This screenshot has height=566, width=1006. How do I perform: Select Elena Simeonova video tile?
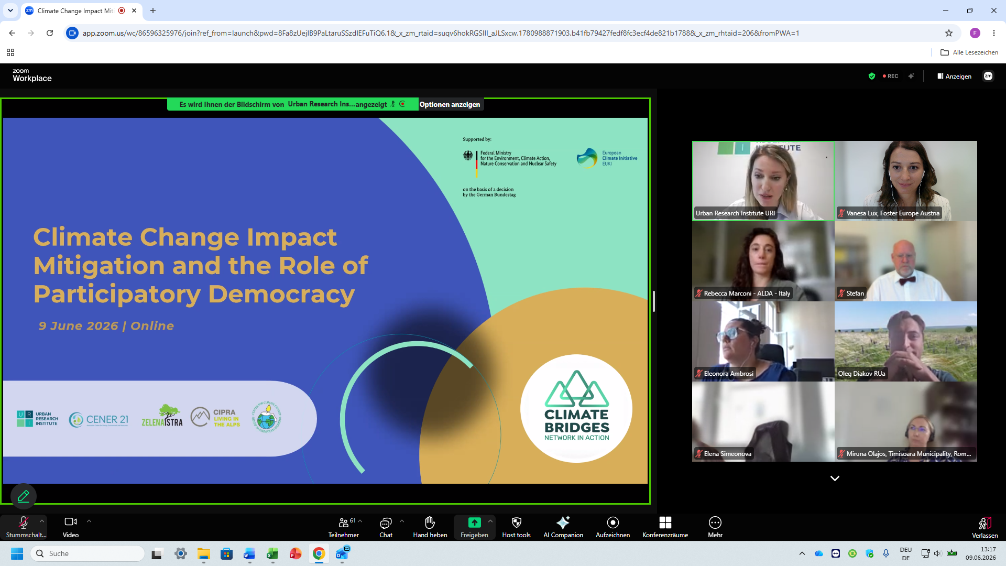pyautogui.click(x=763, y=421)
